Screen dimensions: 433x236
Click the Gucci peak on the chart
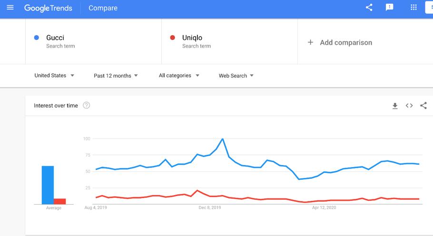(x=223, y=139)
